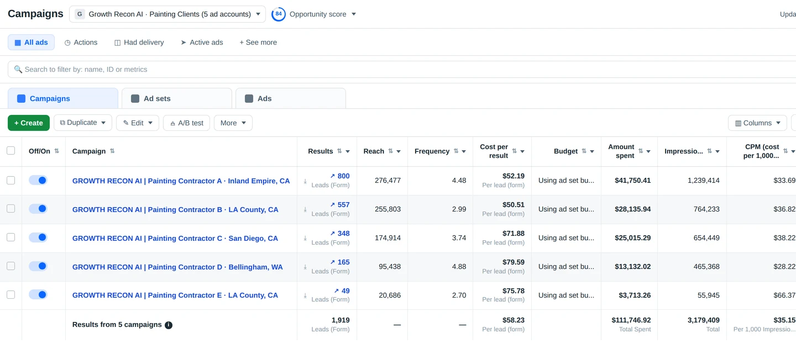Tick the Painting Contractor E row checkbox

click(x=11, y=295)
